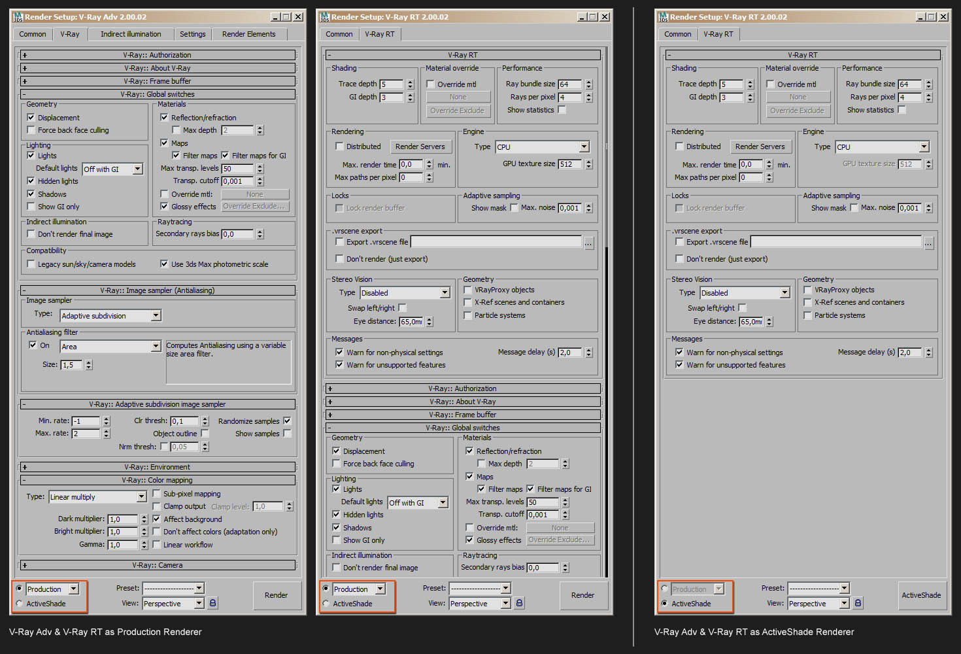This screenshot has height=654, width=961.
Task: Switch to Render Elements tab
Action: click(x=249, y=34)
